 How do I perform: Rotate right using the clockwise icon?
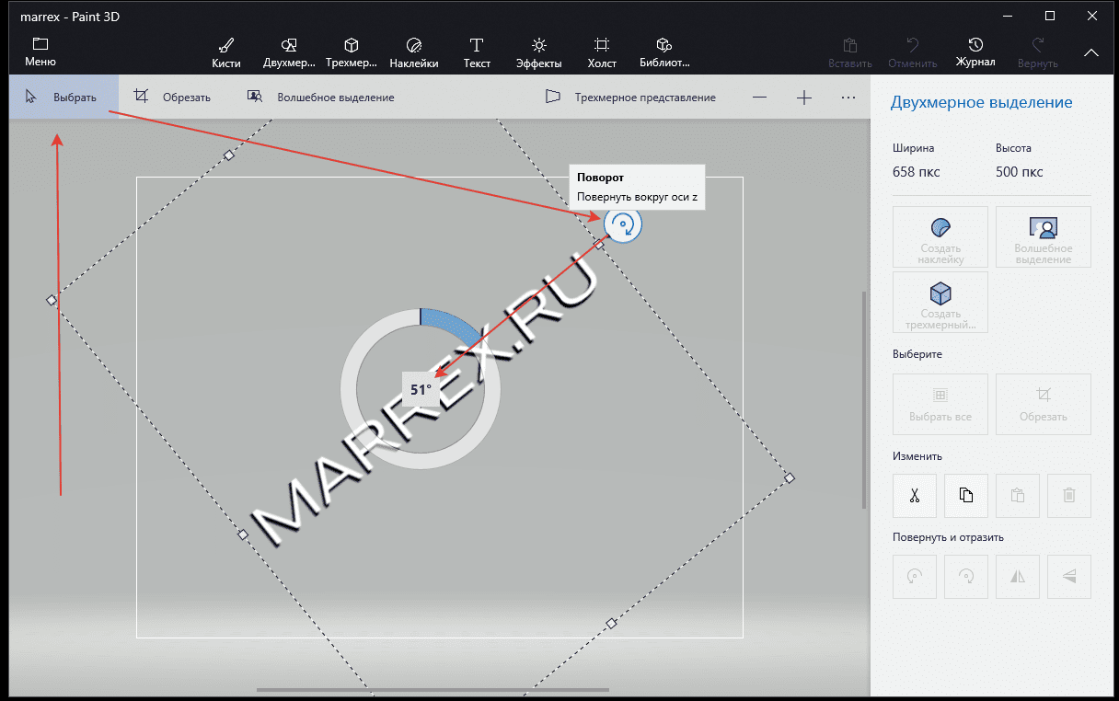(x=966, y=577)
